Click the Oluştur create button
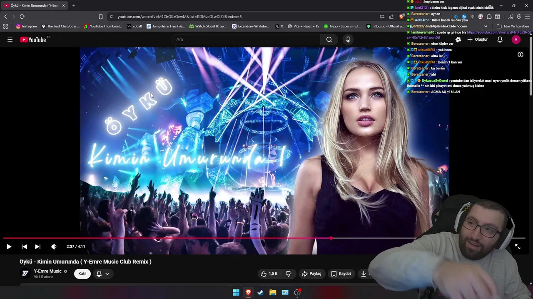Image resolution: width=533 pixels, height=299 pixels. click(x=477, y=39)
